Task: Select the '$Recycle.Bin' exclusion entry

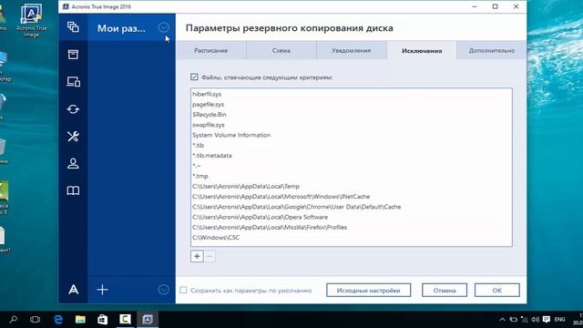Action: pyautogui.click(x=352, y=115)
